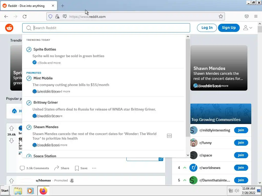Open the r/space community link
The width and height of the screenshot is (262, 196).
(x=206, y=155)
